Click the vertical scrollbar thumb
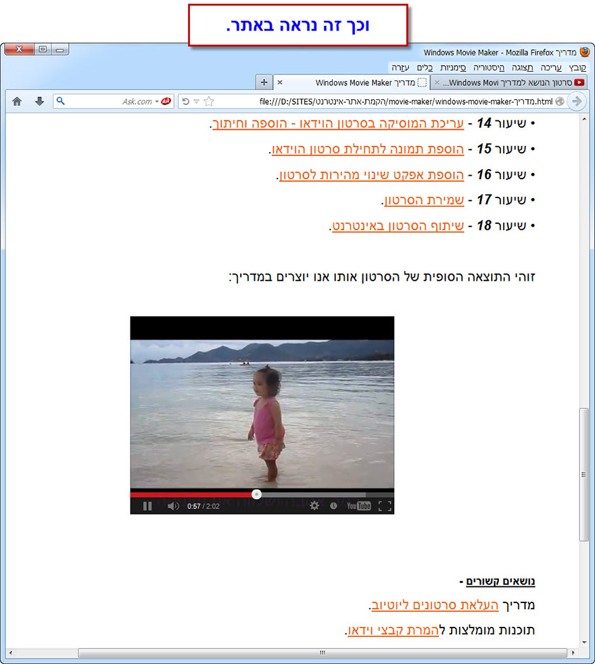Screen dimensions: 595x664 (x=584, y=474)
